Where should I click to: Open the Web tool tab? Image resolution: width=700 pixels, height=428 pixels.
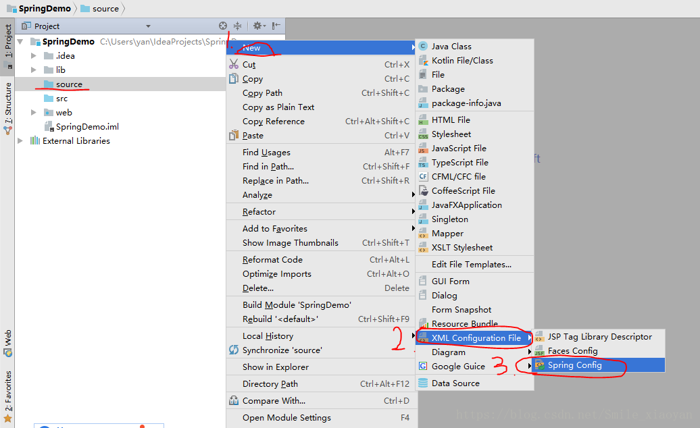point(7,343)
